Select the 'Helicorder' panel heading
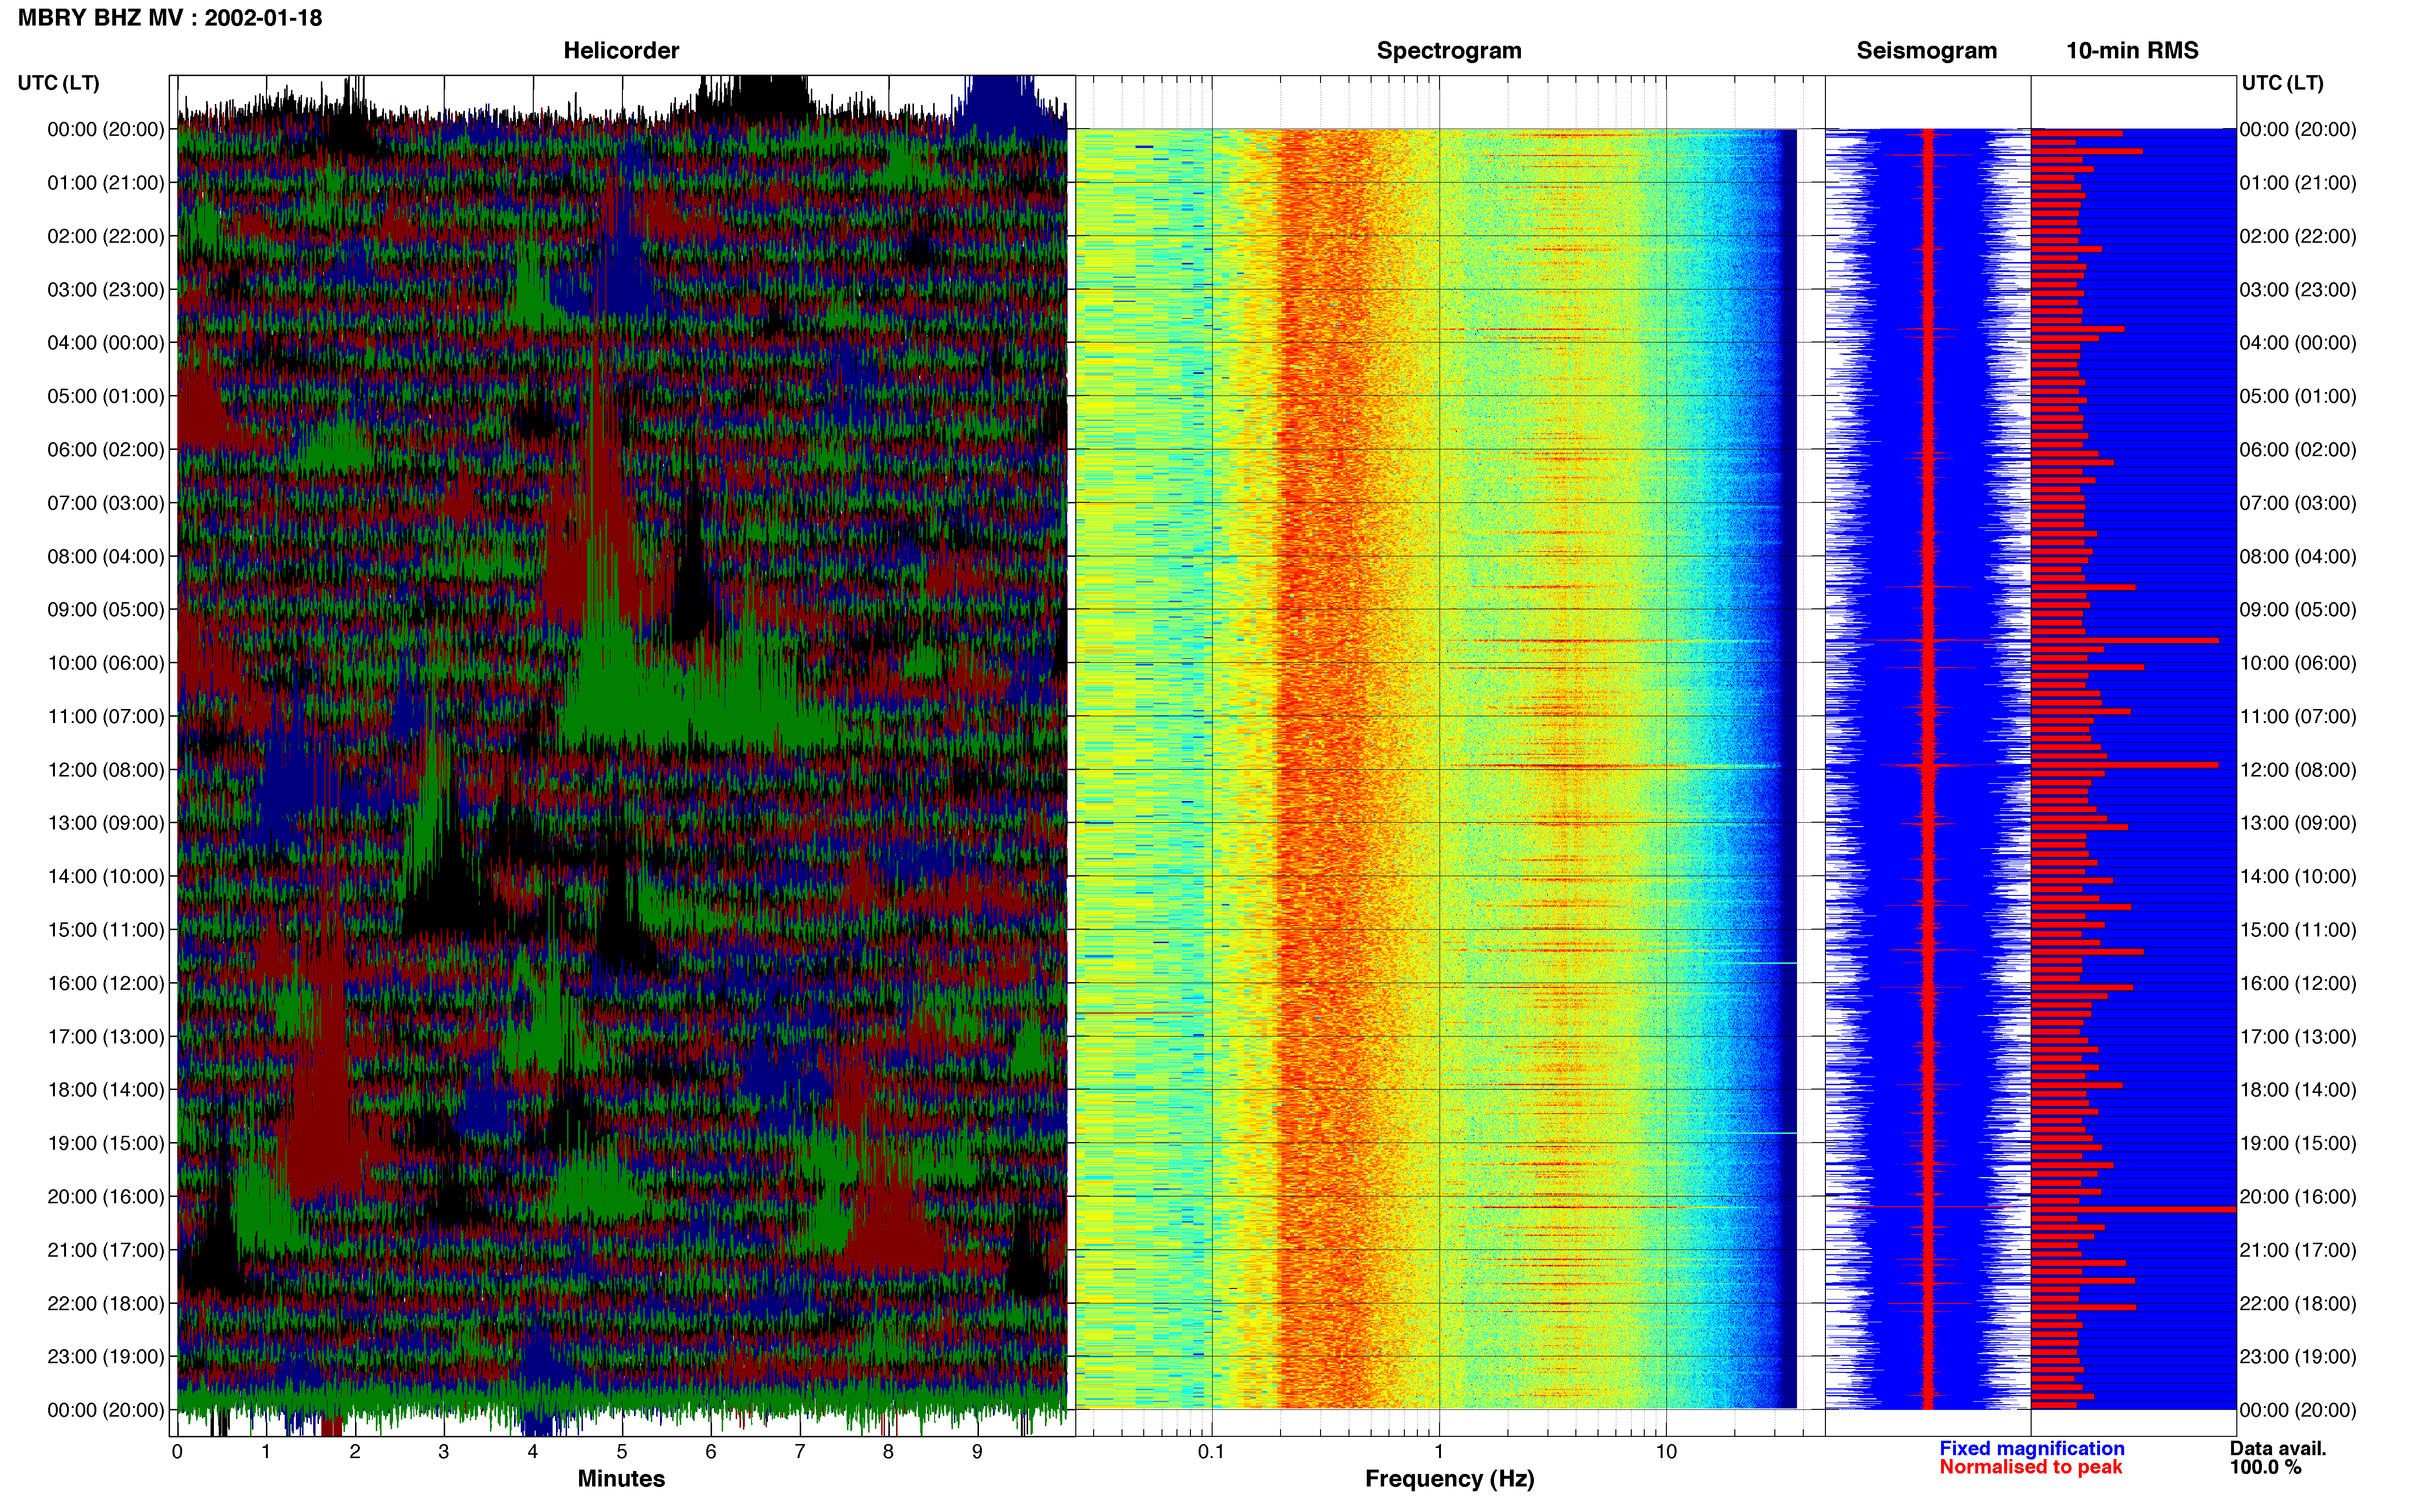This screenshot has height=1512, width=2418. [621, 51]
